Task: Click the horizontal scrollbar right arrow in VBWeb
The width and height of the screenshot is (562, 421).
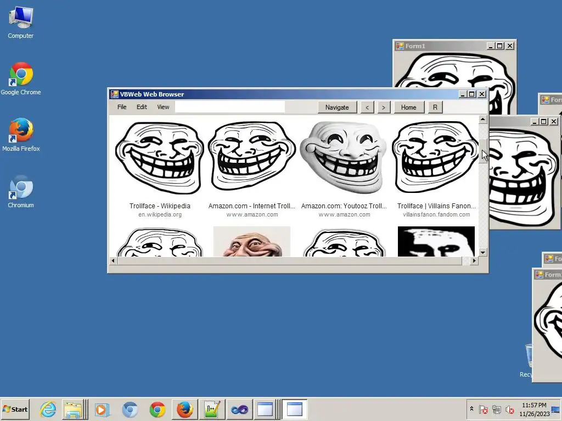Action: tap(474, 260)
